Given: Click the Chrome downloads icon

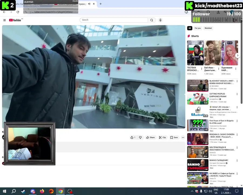Looking at the screenshot, I should point(218,12).
